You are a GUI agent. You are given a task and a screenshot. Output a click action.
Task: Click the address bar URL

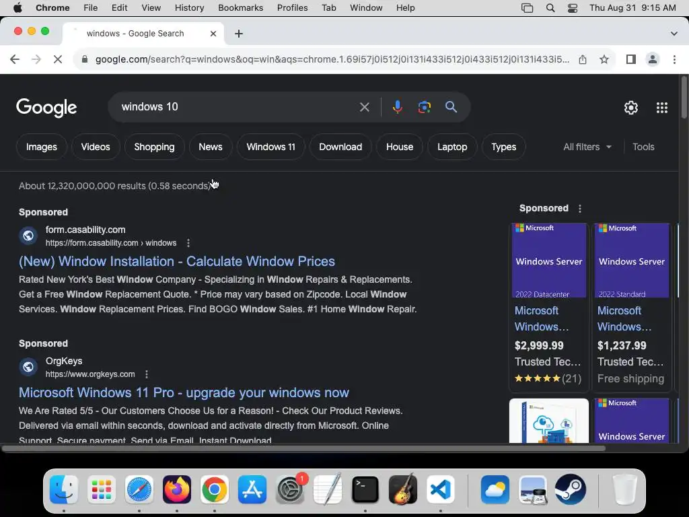tap(332, 59)
